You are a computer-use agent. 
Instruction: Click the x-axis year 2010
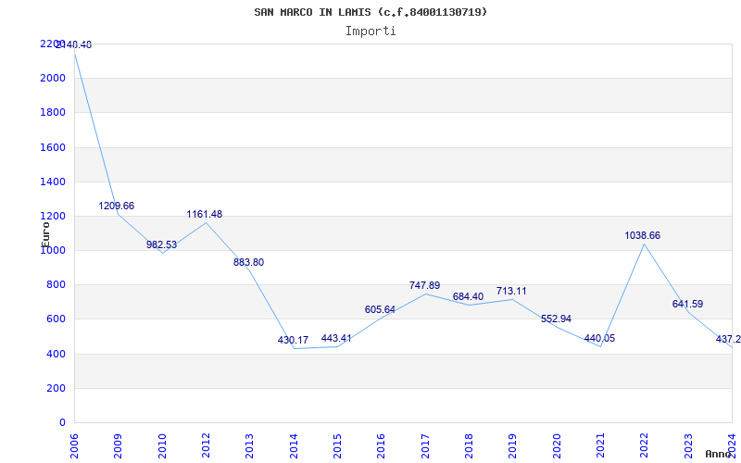[x=162, y=446]
